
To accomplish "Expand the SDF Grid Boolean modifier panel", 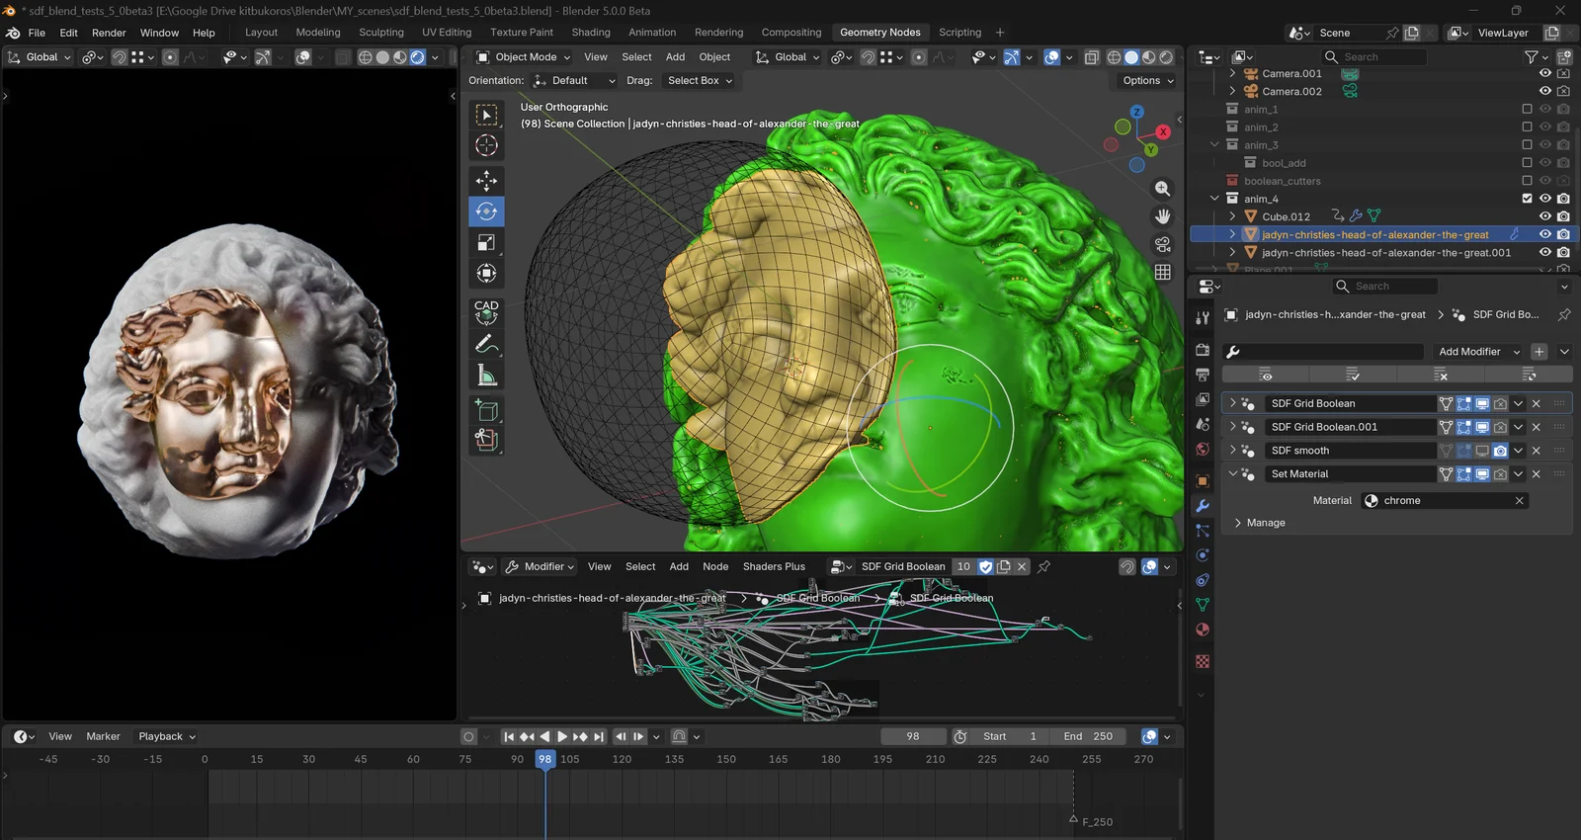I will point(1232,403).
